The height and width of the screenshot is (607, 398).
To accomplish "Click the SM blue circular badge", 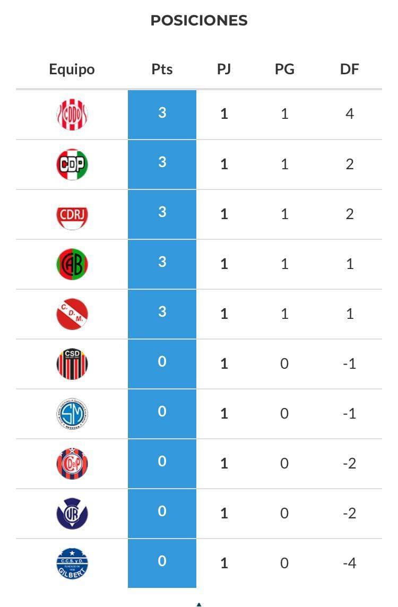I will [x=72, y=414].
